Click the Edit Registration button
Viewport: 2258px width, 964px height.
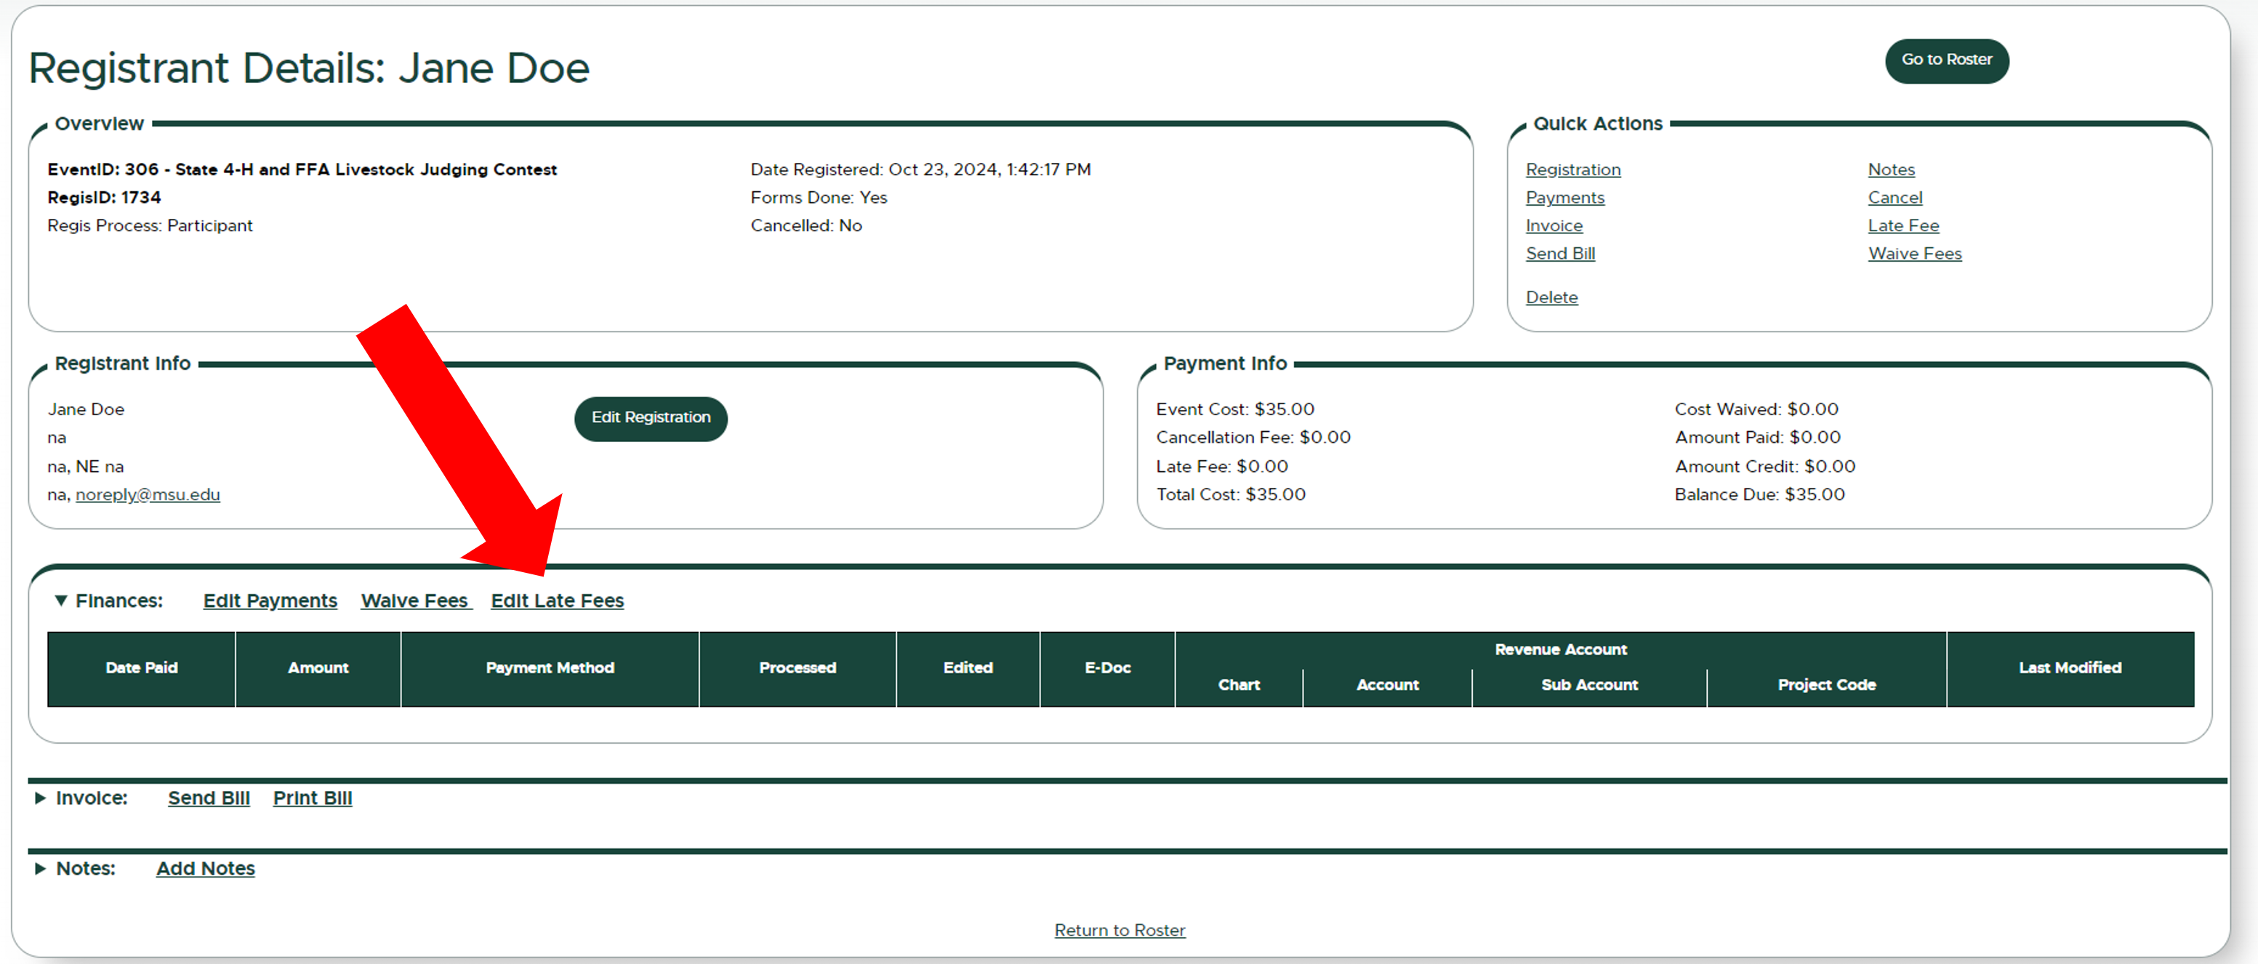pos(649,418)
